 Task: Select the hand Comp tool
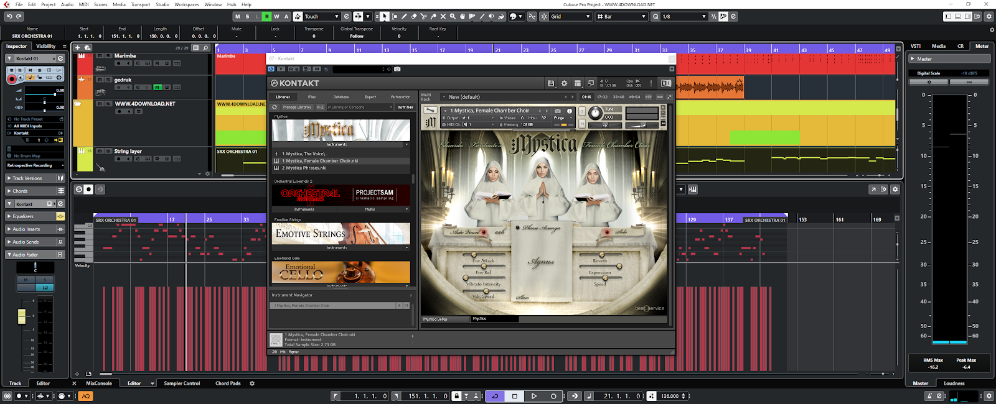click(462, 17)
